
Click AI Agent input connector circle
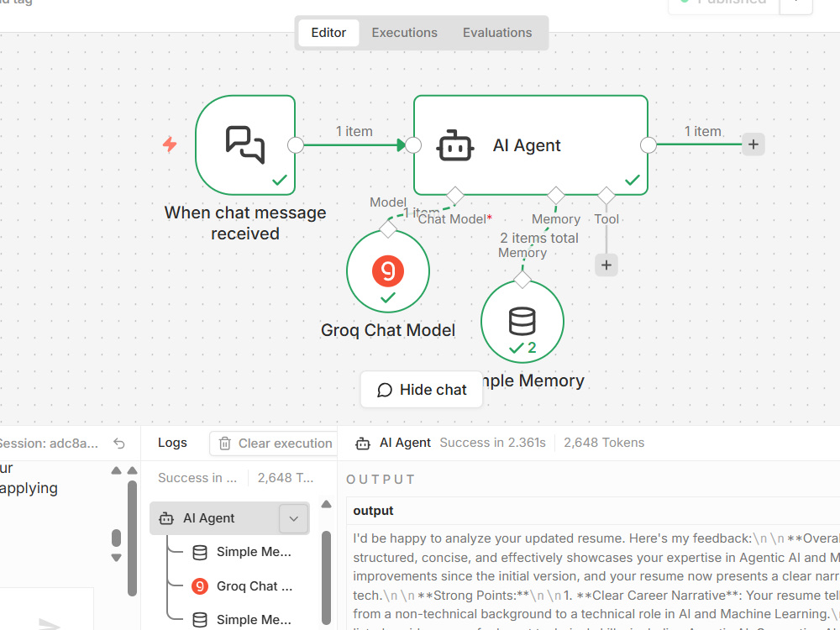click(x=413, y=144)
